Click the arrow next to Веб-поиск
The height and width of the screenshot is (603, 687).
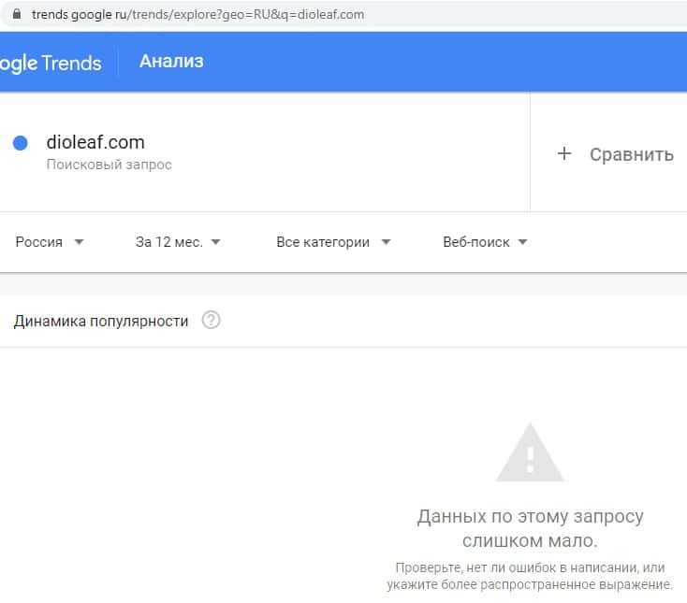click(x=522, y=242)
